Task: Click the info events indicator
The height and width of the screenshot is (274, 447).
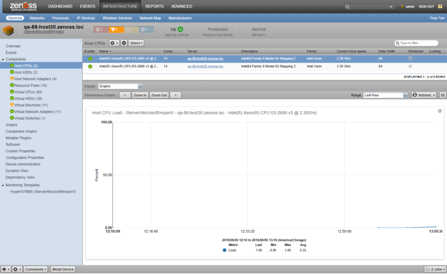Action: click(146, 30)
